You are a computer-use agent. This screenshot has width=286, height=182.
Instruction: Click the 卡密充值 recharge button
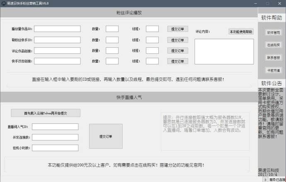pyautogui.click(x=274, y=70)
